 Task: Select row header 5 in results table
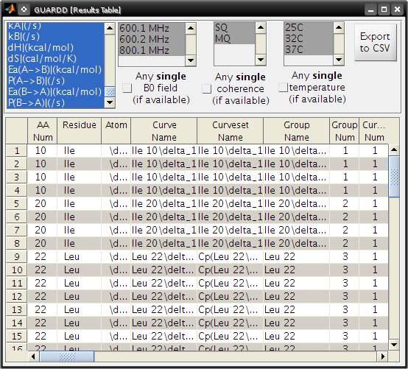tap(17, 204)
